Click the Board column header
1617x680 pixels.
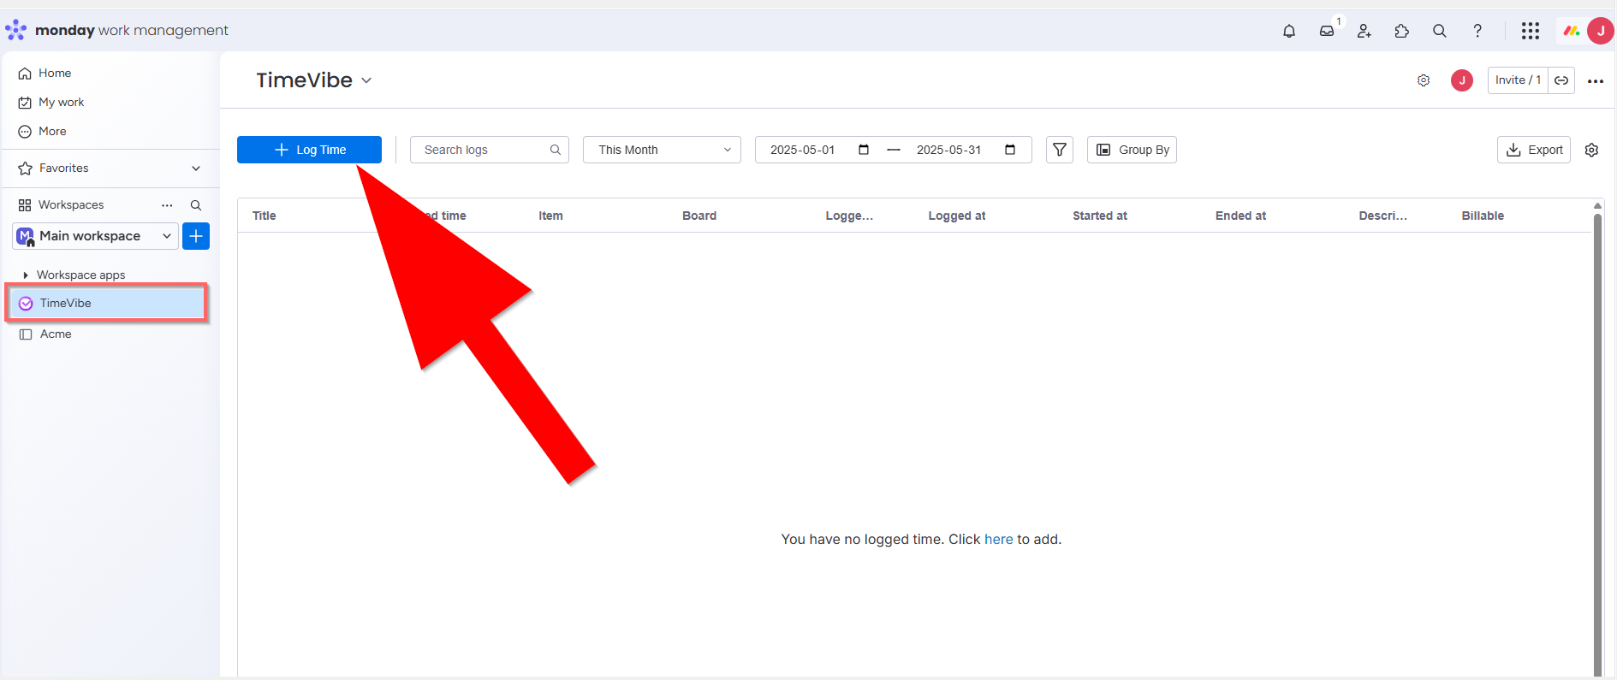click(x=699, y=216)
